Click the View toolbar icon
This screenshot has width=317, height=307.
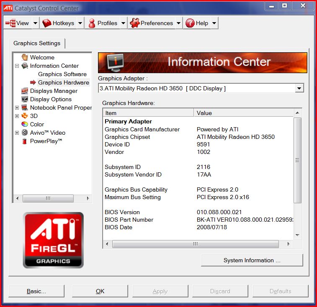pos(10,23)
